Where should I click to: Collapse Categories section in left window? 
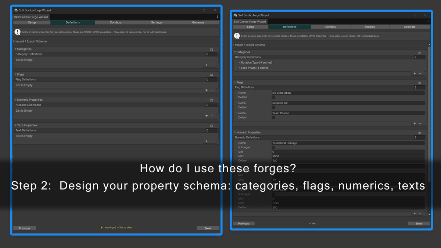(x=15, y=49)
